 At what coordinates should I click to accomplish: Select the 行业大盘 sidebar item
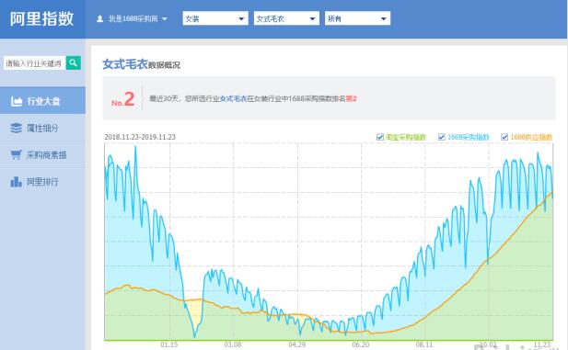(42, 101)
